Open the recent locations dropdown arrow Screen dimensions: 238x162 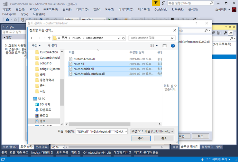pyautogui.click(x=44, y=38)
